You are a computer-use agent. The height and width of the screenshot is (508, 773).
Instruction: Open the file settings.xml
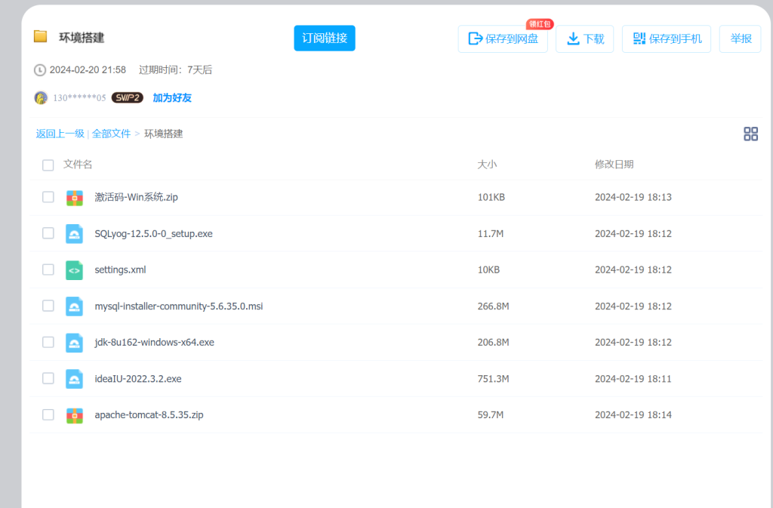pos(120,269)
